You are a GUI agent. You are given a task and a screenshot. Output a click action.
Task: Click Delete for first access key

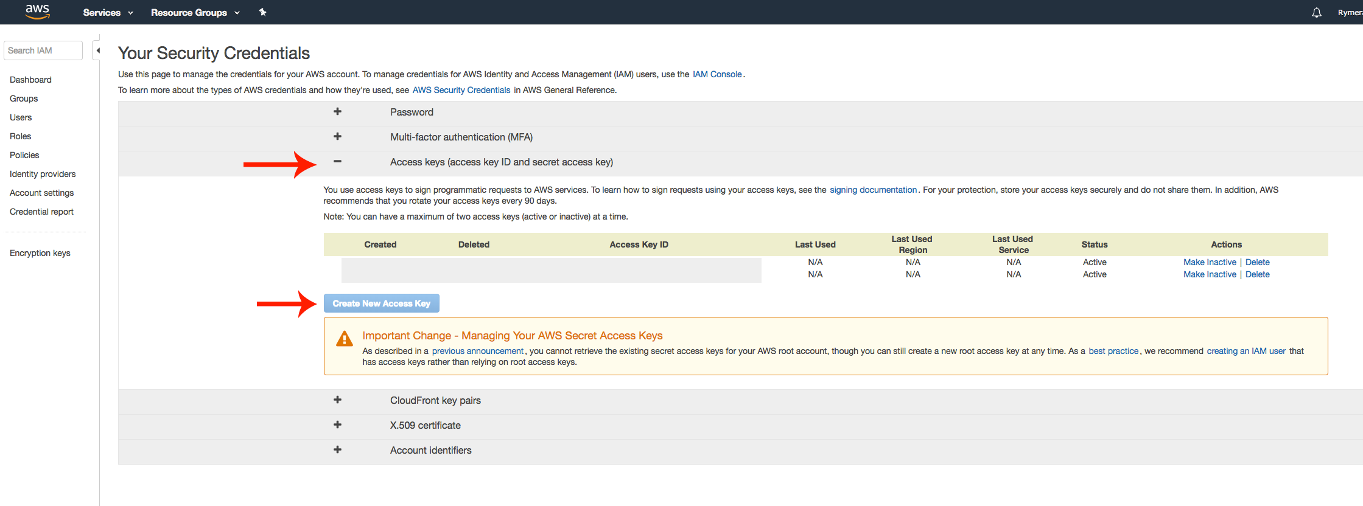(1257, 262)
